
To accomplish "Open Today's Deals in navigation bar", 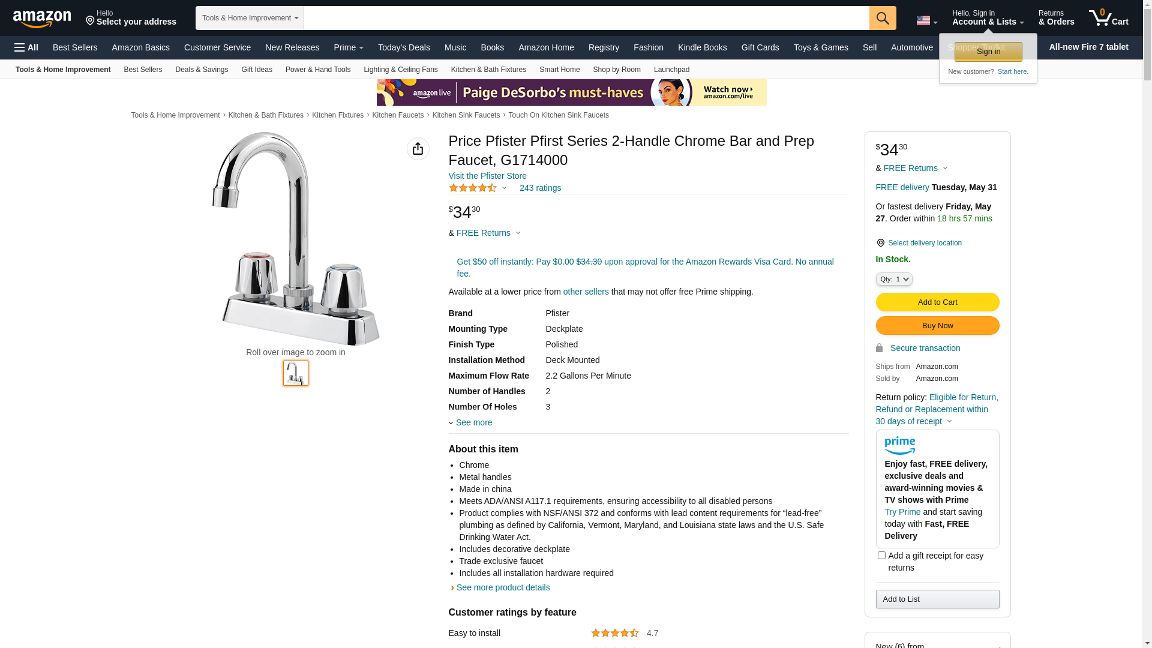I will (x=404, y=47).
